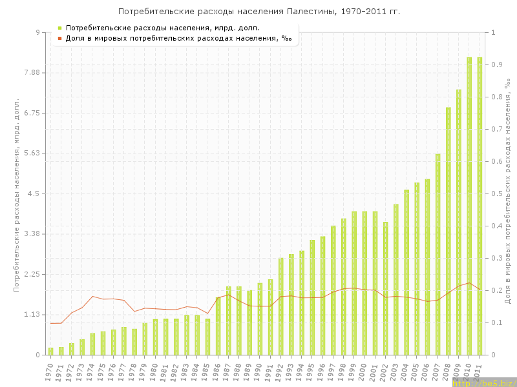The height and width of the screenshot is (387, 517).
Task: Click the bar for year 1992
Action: pos(280,306)
